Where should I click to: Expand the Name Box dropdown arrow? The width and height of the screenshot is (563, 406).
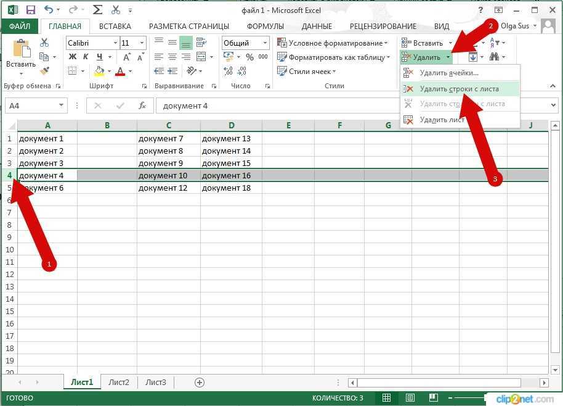pos(61,106)
